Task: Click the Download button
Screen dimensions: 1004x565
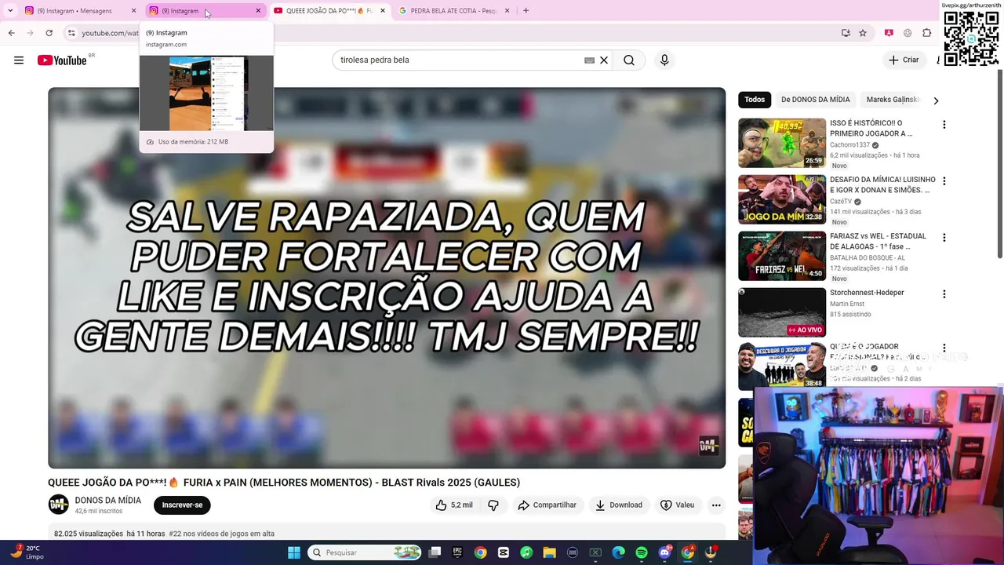Action: 618,505
